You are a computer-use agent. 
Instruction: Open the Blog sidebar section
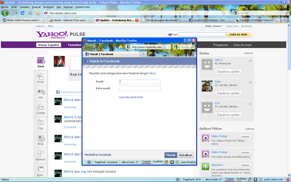coord(40,140)
